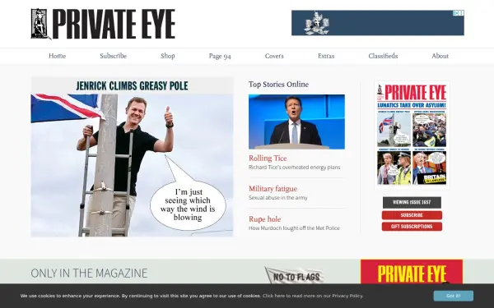Click the Only In The Magazine heading

tap(89, 274)
